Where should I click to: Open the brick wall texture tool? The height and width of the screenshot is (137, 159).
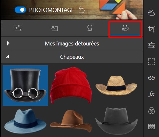pyautogui.click(x=152, y=127)
